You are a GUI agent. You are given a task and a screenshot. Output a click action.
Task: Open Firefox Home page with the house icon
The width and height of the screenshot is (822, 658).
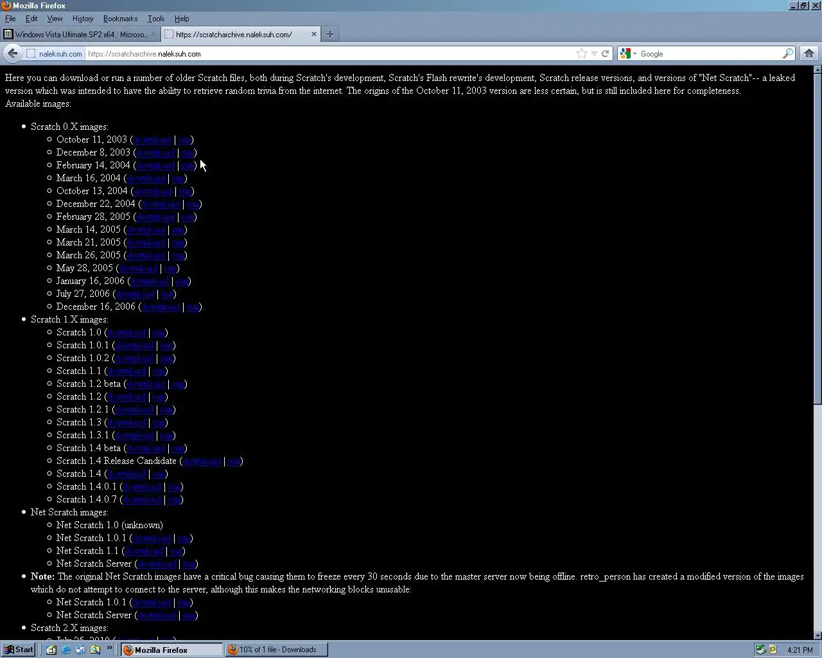(x=809, y=53)
